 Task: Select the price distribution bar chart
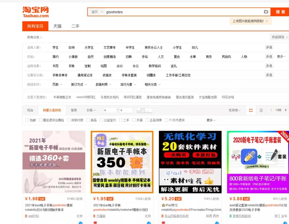[144, 110]
